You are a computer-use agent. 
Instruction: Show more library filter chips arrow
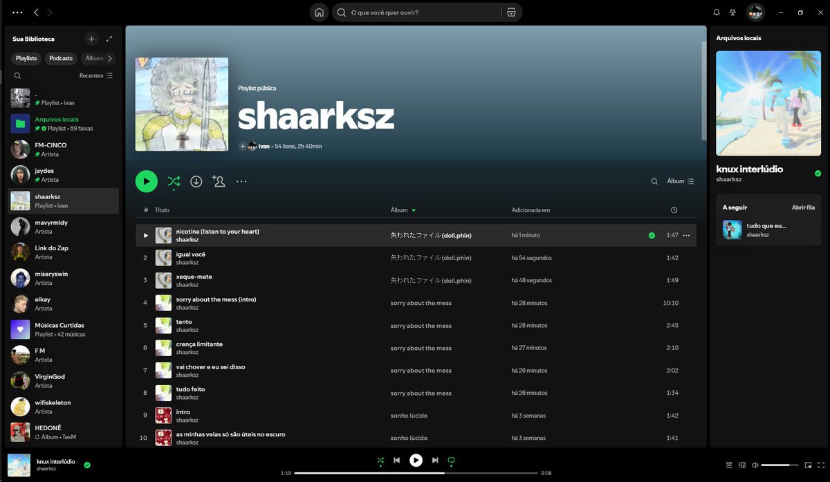coord(110,58)
